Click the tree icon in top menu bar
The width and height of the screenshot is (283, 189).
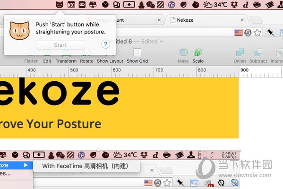(141, 5)
